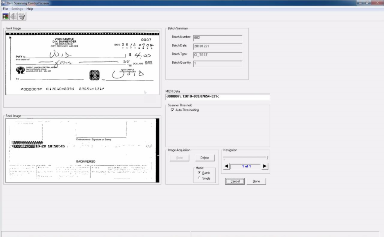Viewport: 384px width, 237px height.
Task: Click the 'Image Acquisition' group label
Action: click(x=179, y=150)
